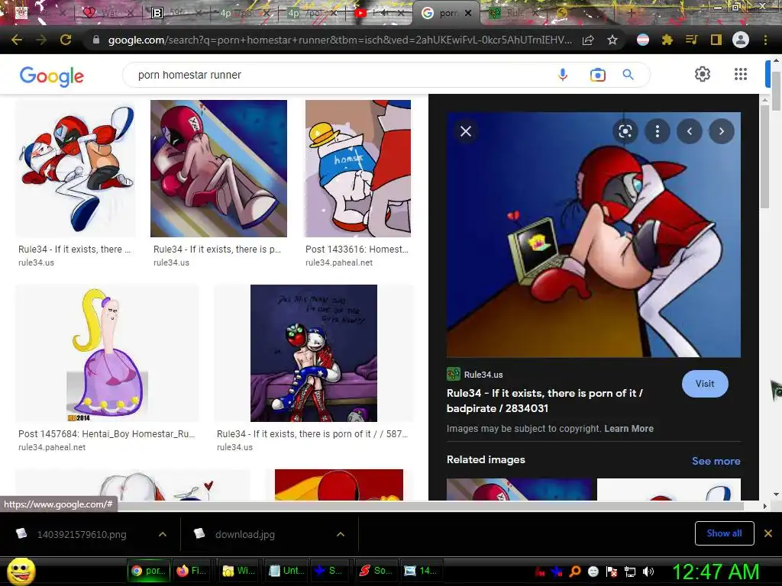Click See more related images
The width and height of the screenshot is (782, 586).
point(716,461)
